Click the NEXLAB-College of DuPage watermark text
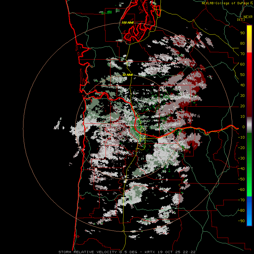Screen dimensions: 254x254 (227, 3)
